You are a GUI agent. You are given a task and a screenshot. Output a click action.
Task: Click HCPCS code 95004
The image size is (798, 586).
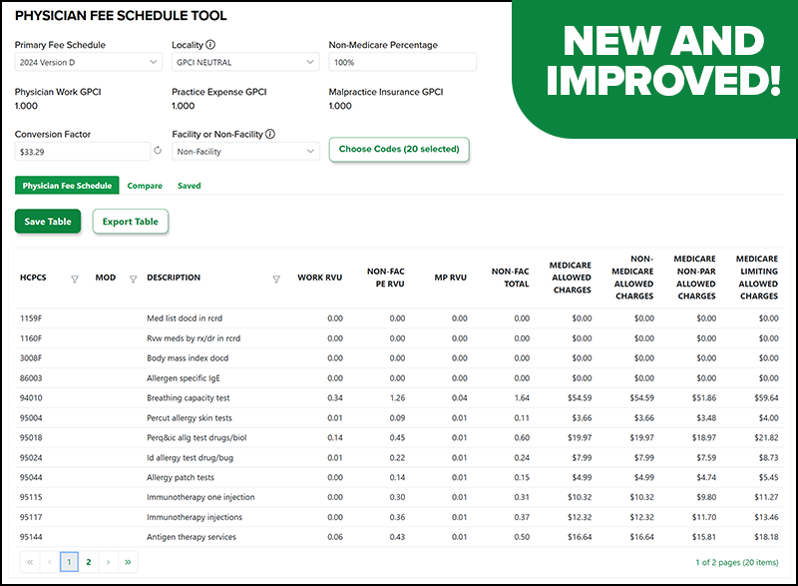coord(31,418)
